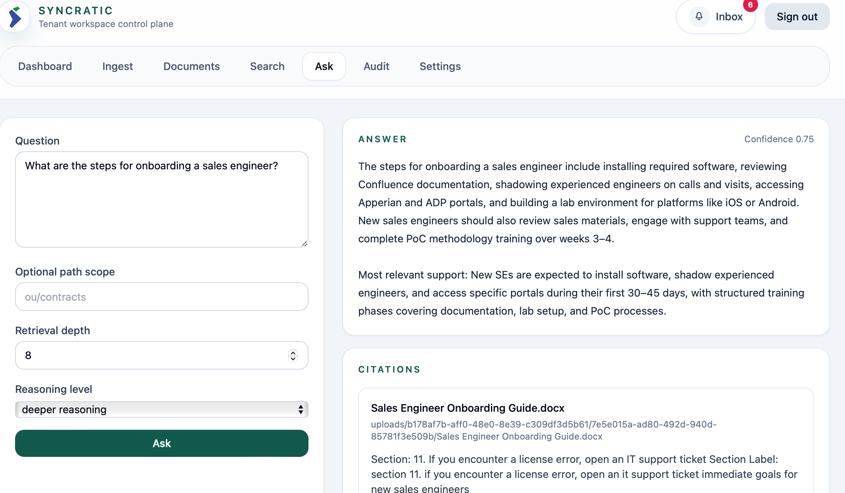Screen dimensions: 845x493
Task: Open the Dashboard tab
Action: point(45,66)
